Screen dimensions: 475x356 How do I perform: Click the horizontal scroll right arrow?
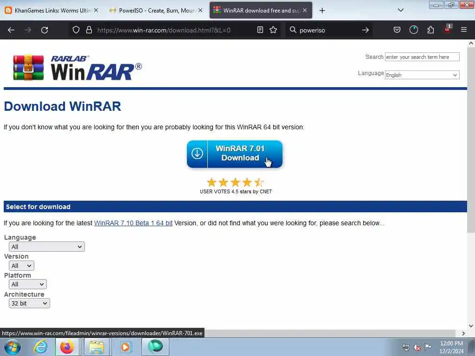point(463,333)
